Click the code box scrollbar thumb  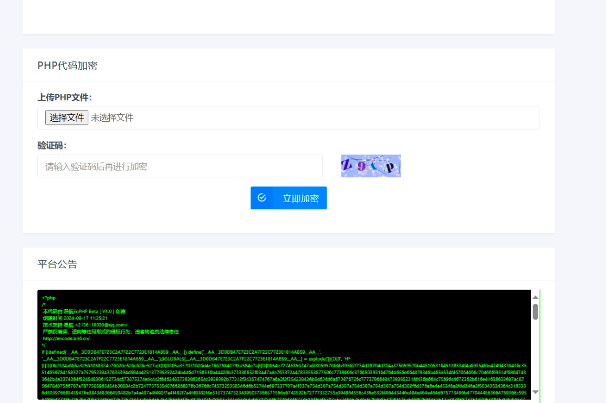click(535, 312)
